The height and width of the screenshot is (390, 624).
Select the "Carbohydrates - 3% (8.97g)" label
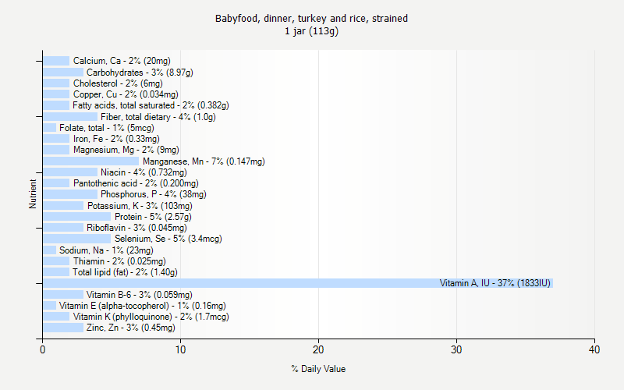click(x=140, y=73)
